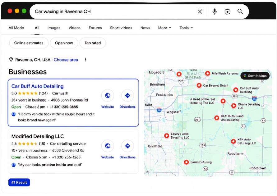This screenshot has height=196, width=277.
Task: Expand the Tools dropdown menu
Action: click(186, 28)
